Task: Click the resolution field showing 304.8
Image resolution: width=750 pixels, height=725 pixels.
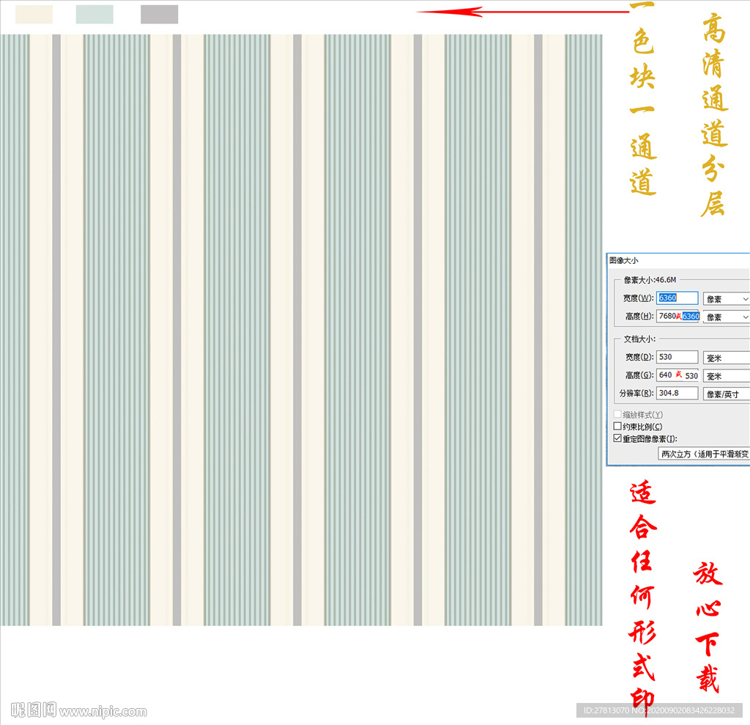Action: (x=677, y=393)
